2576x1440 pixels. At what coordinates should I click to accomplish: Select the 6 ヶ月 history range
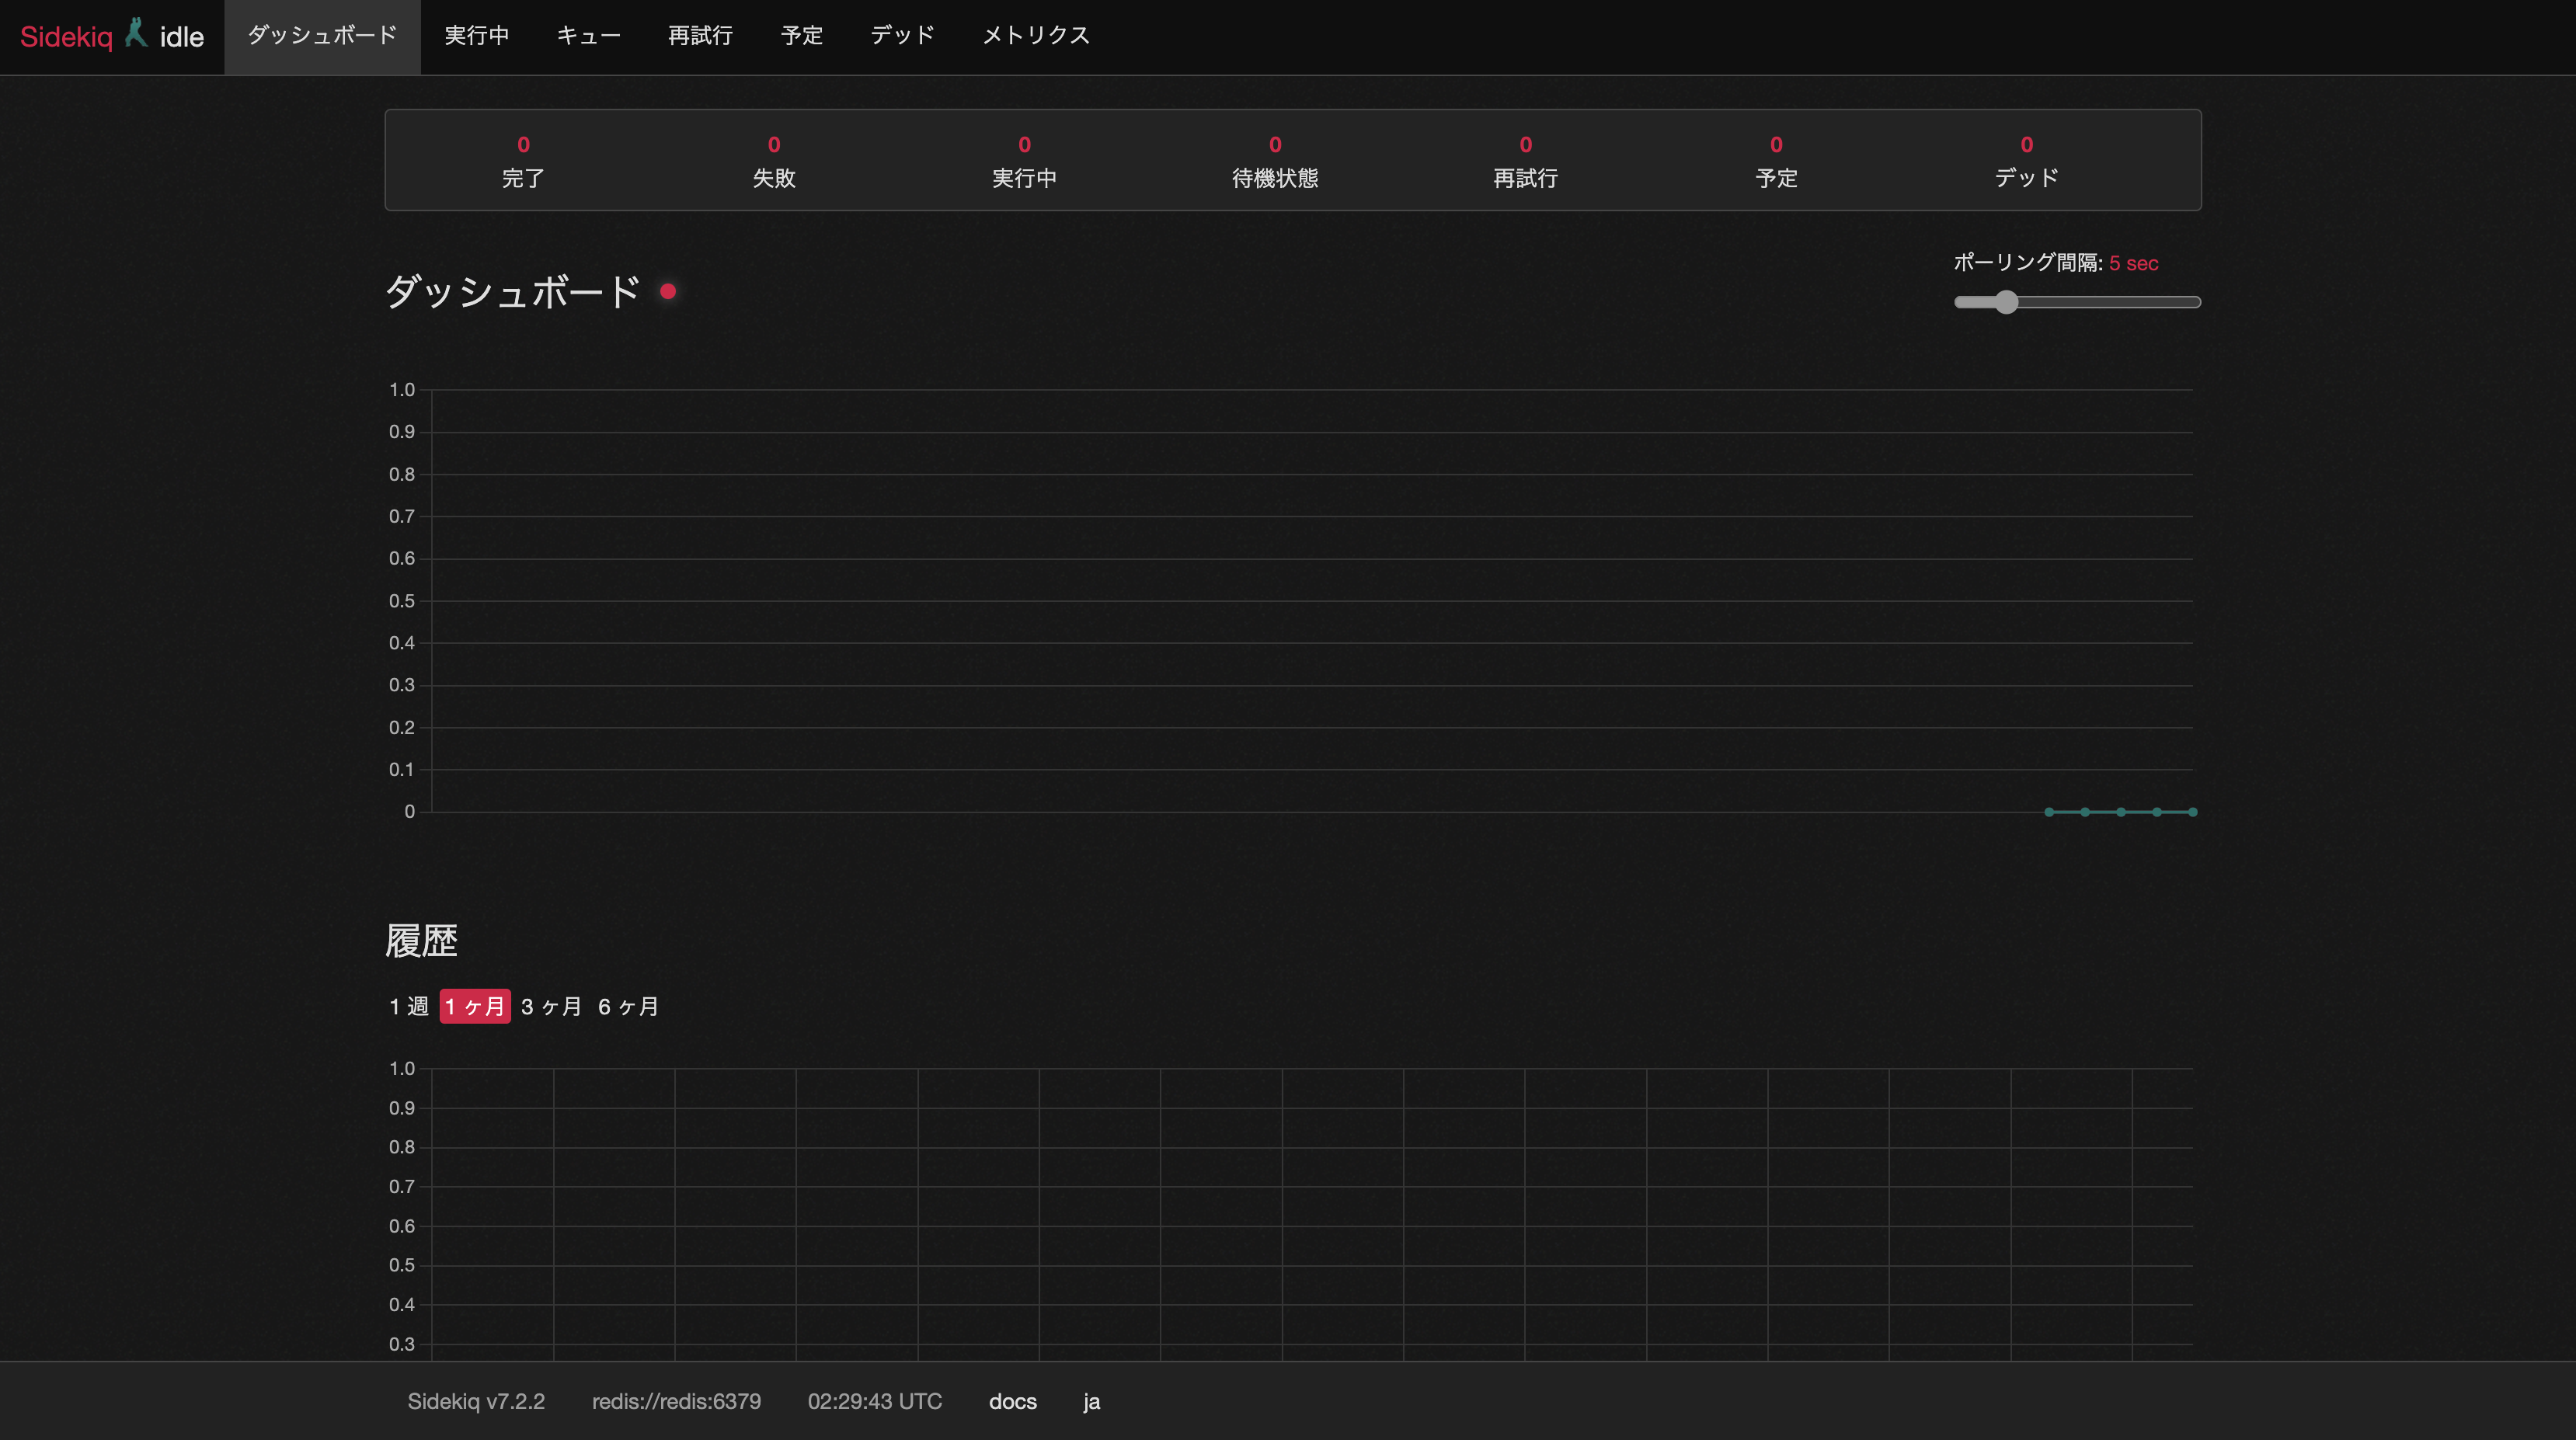point(628,1006)
